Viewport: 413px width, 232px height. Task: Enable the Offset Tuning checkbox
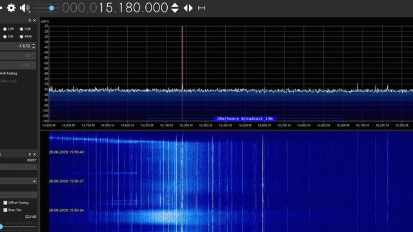tap(5, 203)
